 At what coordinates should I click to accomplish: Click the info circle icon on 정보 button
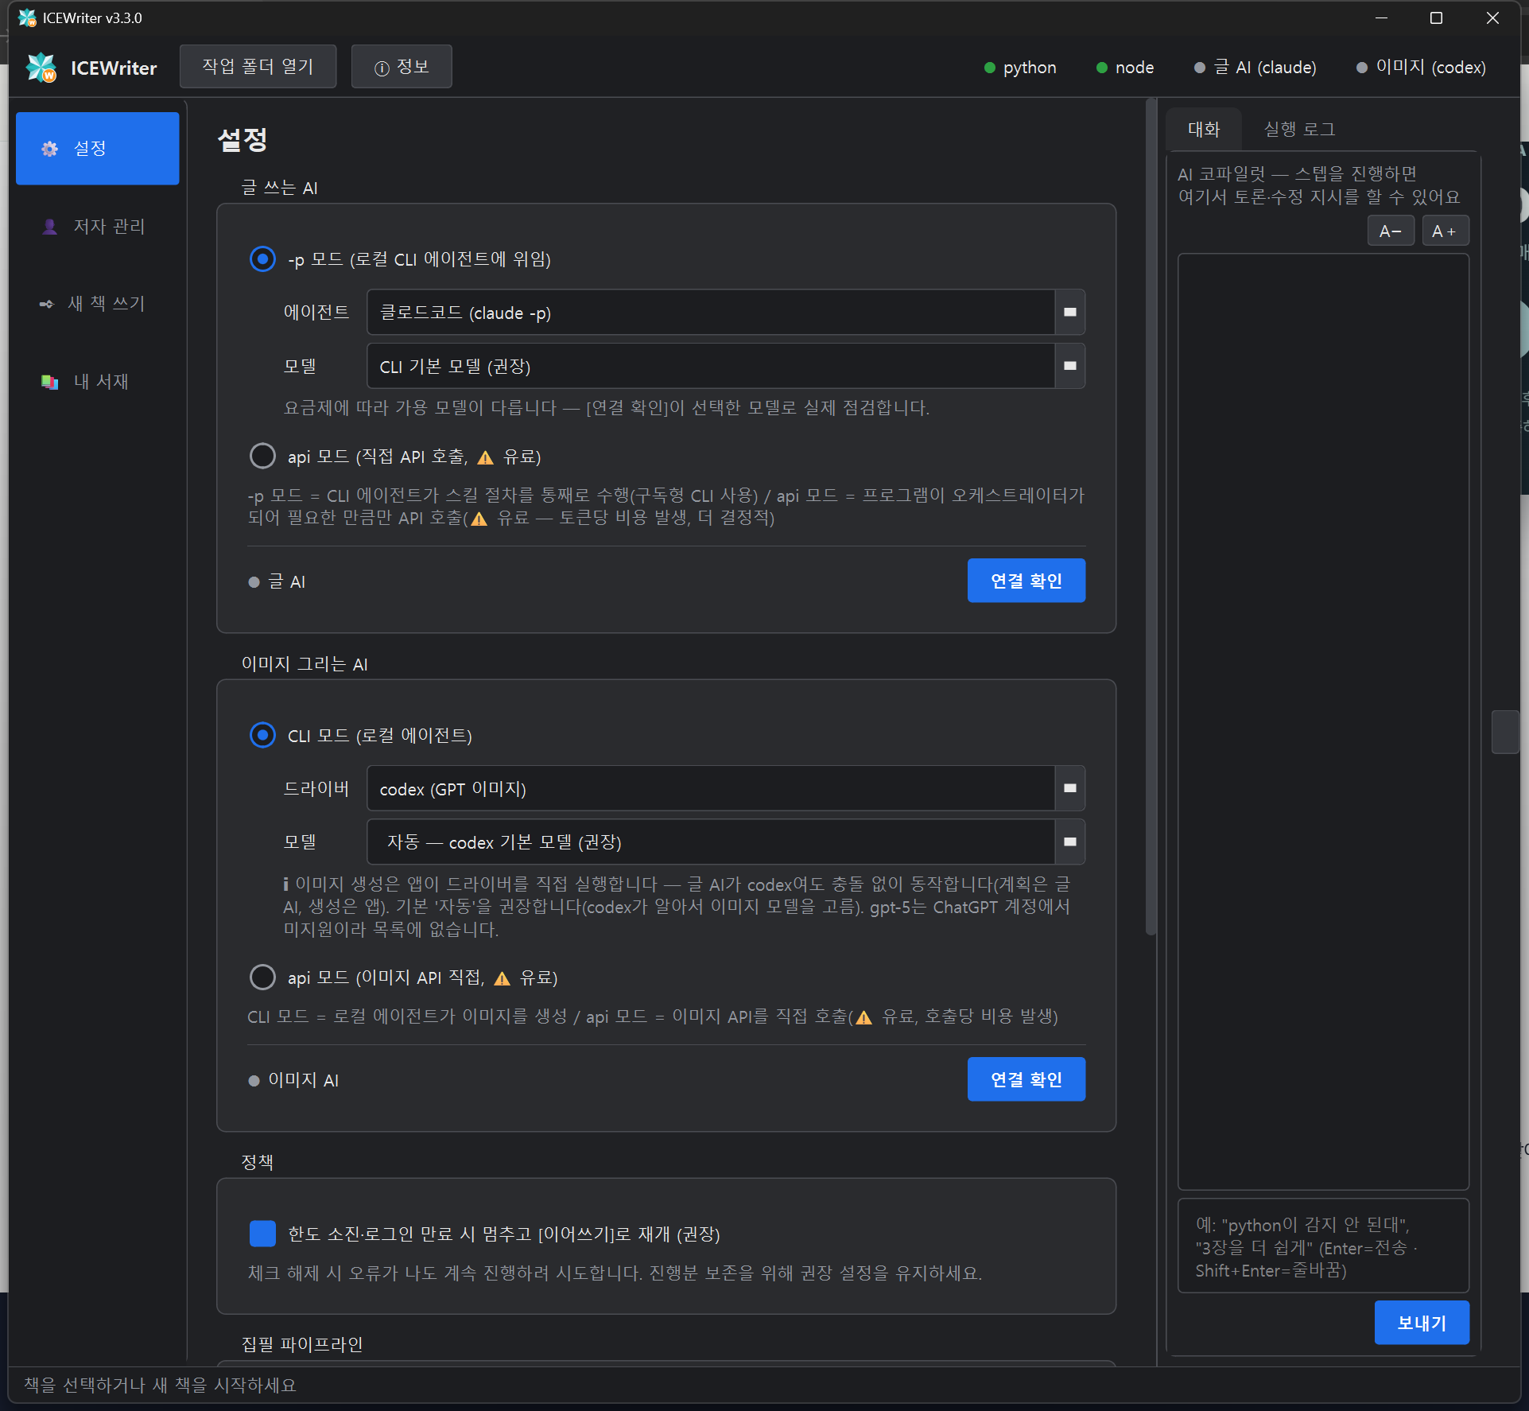(x=382, y=68)
